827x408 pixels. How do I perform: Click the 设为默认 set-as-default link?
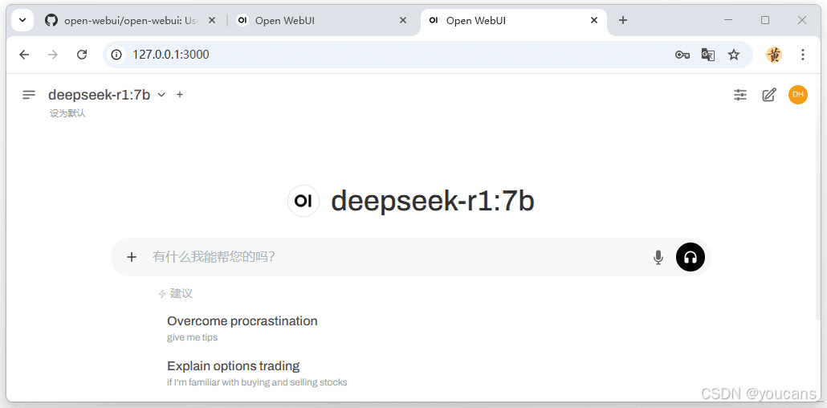(x=67, y=113)
